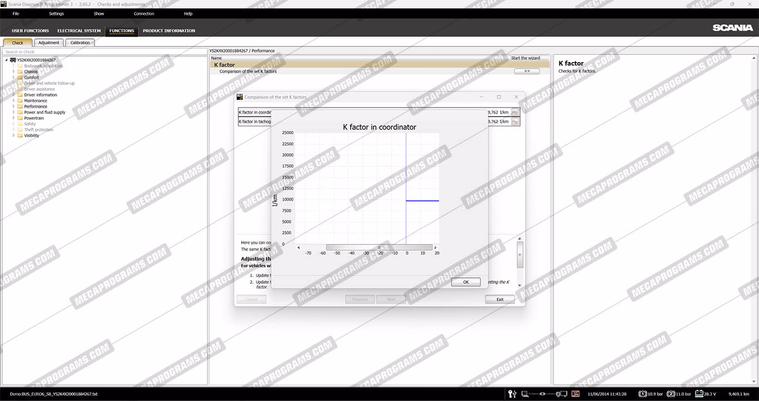Click the circuit 1 pressure icon
Image resolution: width=759 pixels, height=401 pixels.
643,394
